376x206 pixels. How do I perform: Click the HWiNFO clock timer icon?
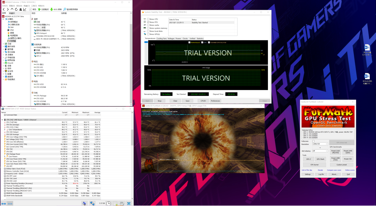coord(109,203)
